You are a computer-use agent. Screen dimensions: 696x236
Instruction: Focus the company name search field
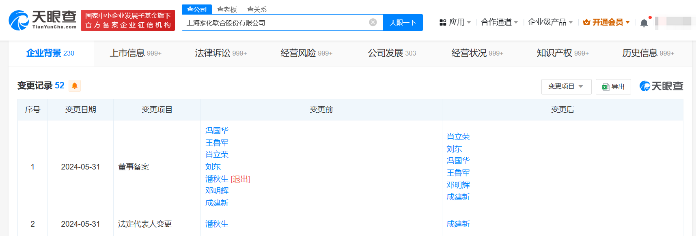point(276,23)
